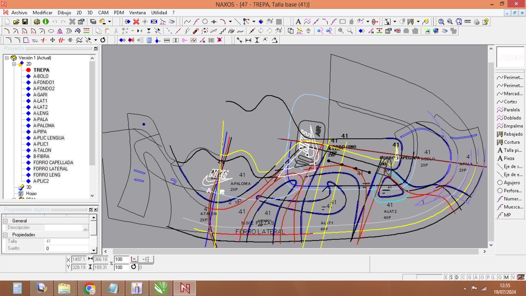Viewport: 526px width, 296px height.
Task: Click the circular rotate arrow tool
Action: pyautogui.click(x=103, y=40)
